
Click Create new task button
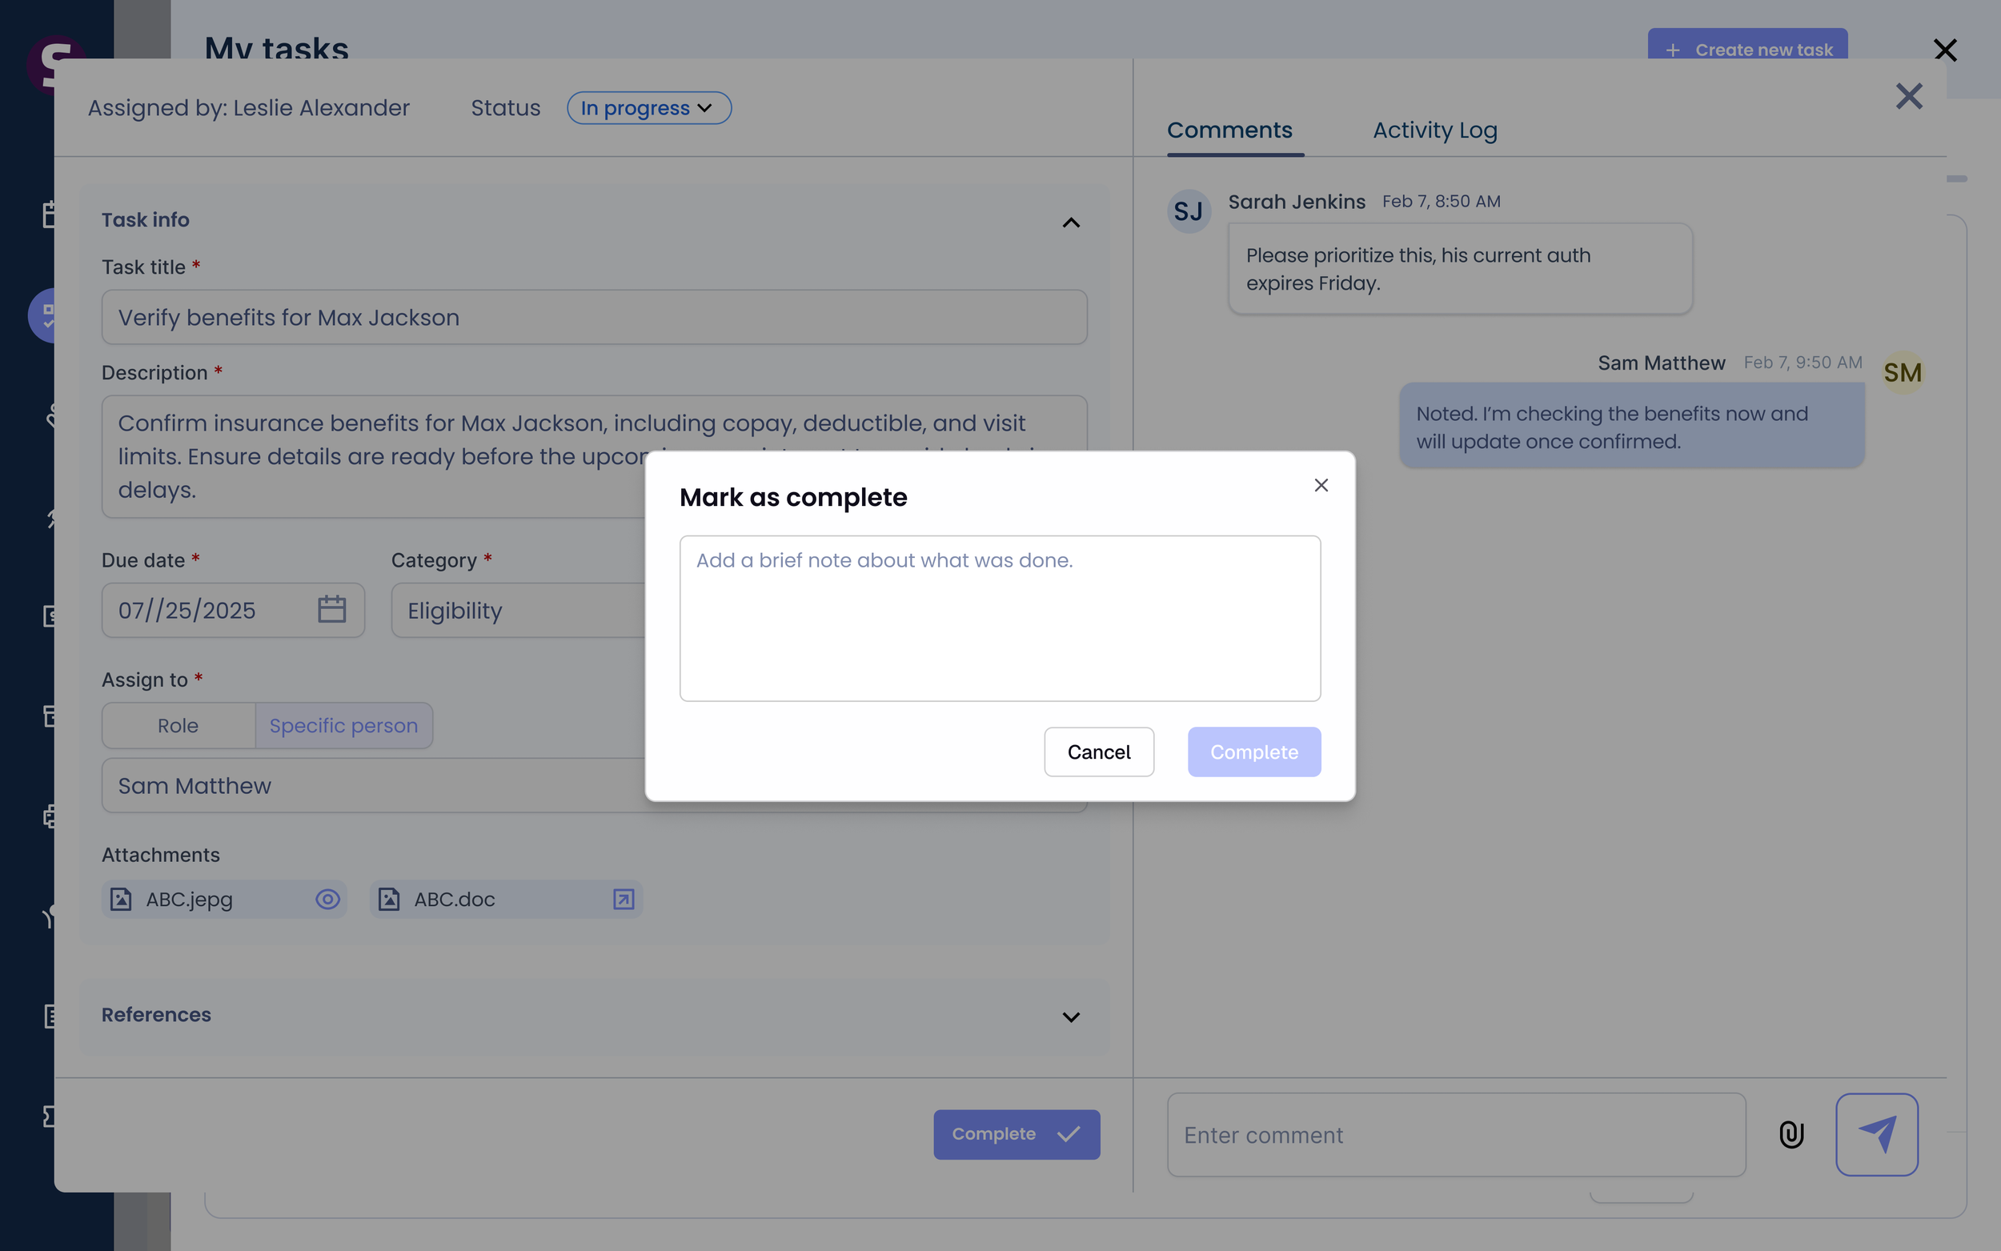pos(1747,47)
